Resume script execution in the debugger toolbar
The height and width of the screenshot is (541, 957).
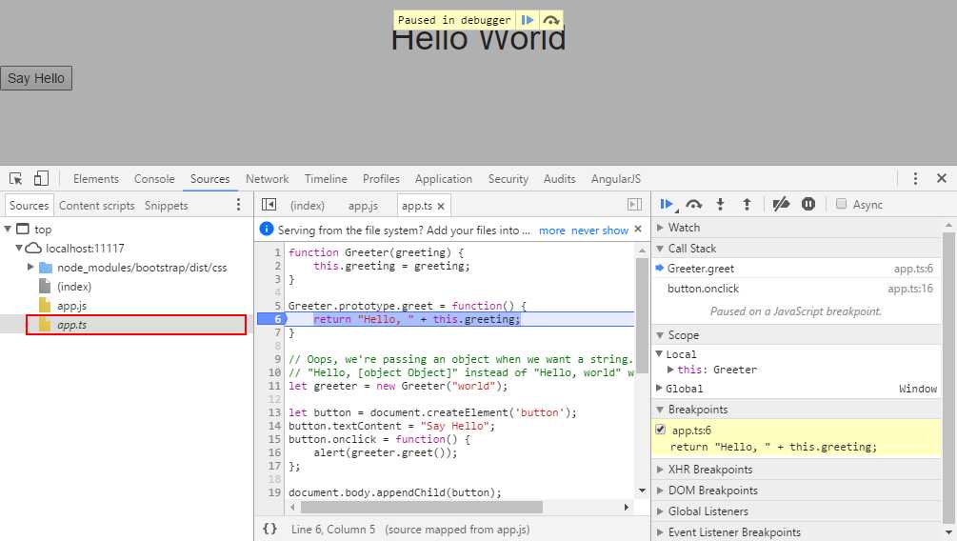667,205
